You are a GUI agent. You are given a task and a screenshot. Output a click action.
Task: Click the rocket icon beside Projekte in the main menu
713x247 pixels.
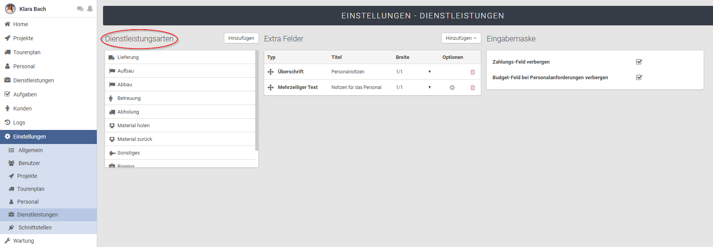pyautogui.click(x=7, y=38)
